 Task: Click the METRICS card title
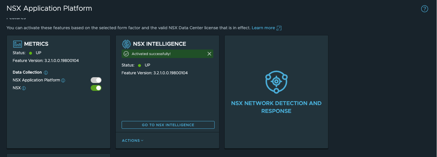(36, 44)
